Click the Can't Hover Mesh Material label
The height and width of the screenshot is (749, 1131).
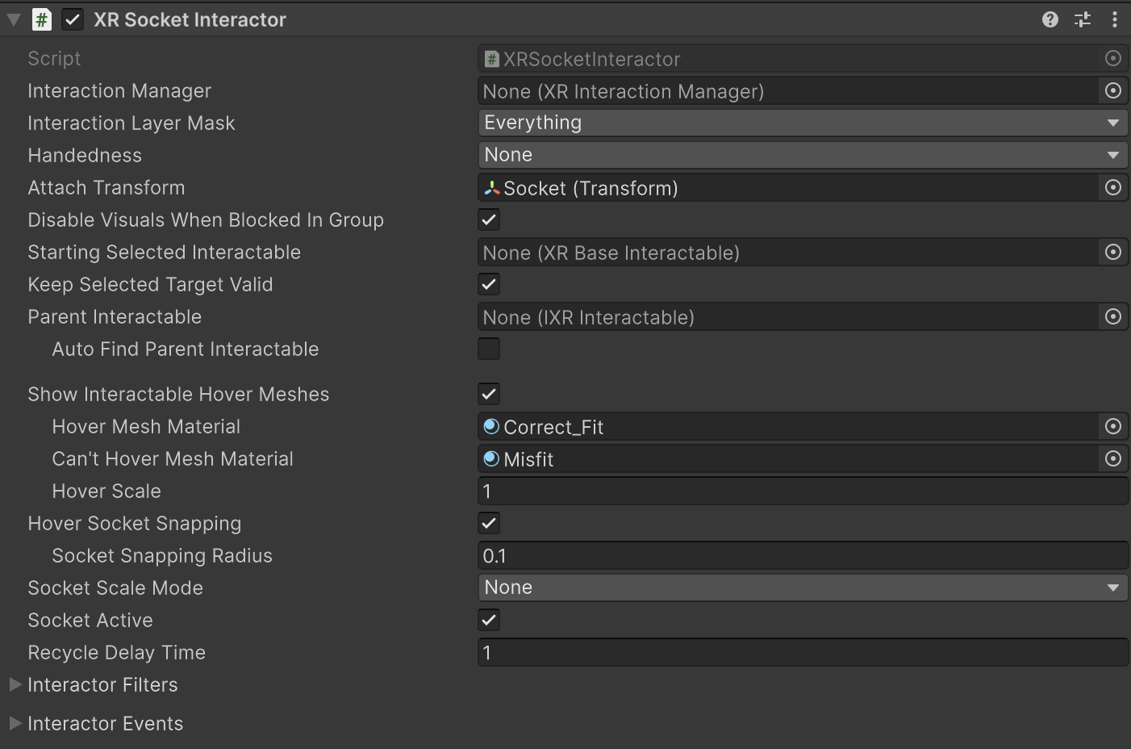click(173, 458)
